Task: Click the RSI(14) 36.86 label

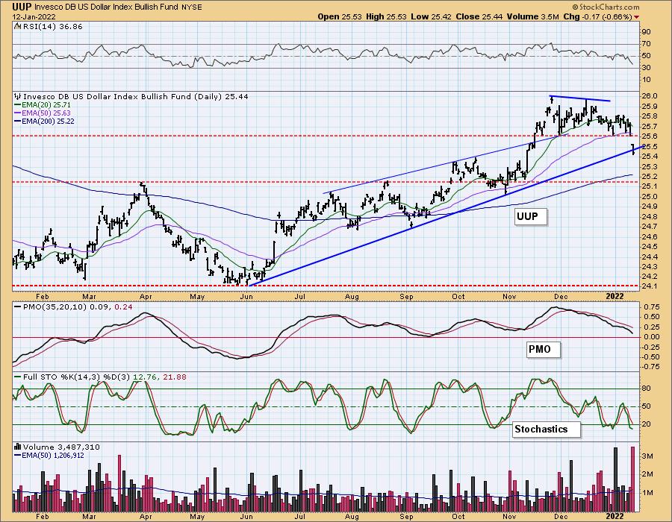Action: coord(53,26)
